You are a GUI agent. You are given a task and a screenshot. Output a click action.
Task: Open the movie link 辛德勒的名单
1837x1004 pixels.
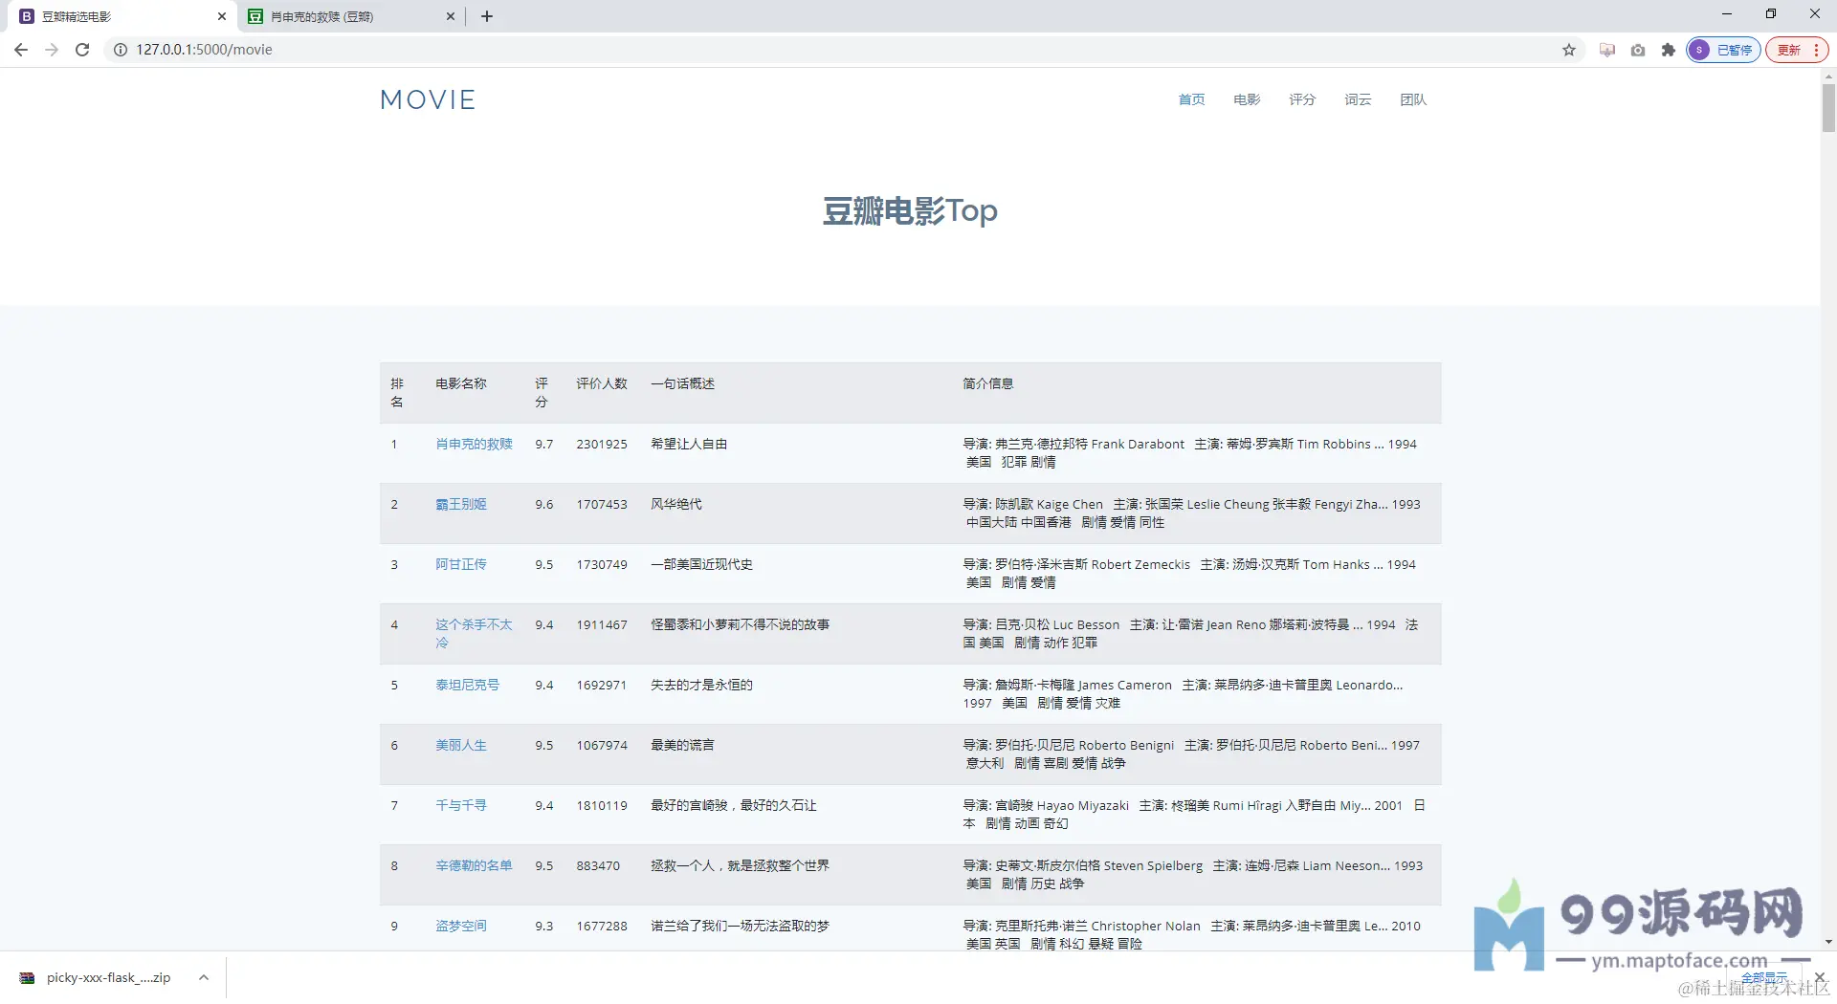[x=474, y=865]
